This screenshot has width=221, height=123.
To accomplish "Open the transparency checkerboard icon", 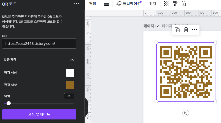I will coord(167,4).
